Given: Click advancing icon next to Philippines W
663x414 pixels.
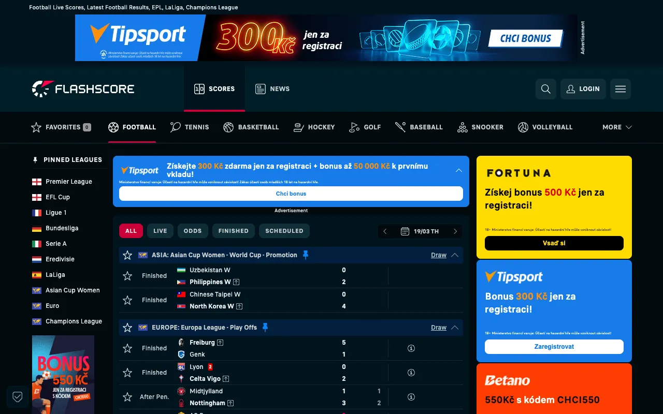Looking at the screenshot, I should tap(236, 282).
